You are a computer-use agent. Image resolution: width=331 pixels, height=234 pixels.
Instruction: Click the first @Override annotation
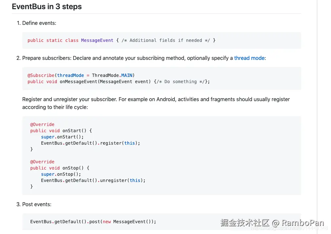point(42,124)
